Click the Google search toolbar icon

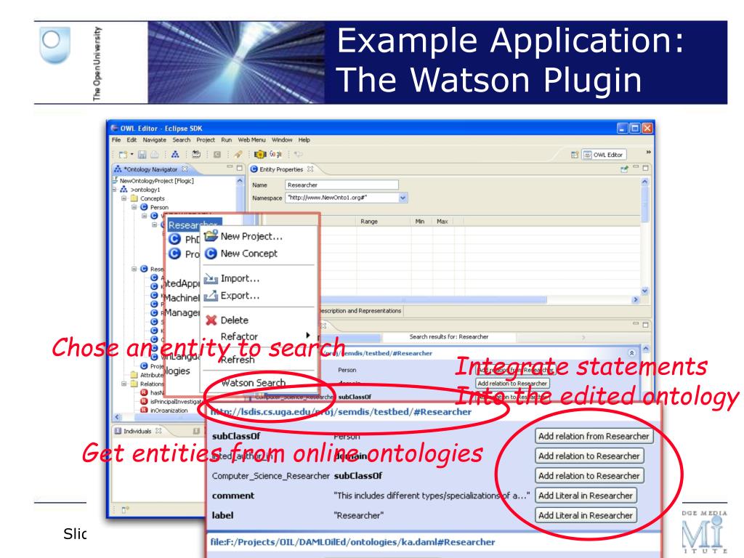tap(275, 154)
